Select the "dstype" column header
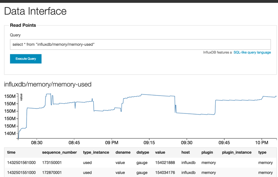Image resolution: width=278 pixels, height=177 pixels. (x=143, y=152)
